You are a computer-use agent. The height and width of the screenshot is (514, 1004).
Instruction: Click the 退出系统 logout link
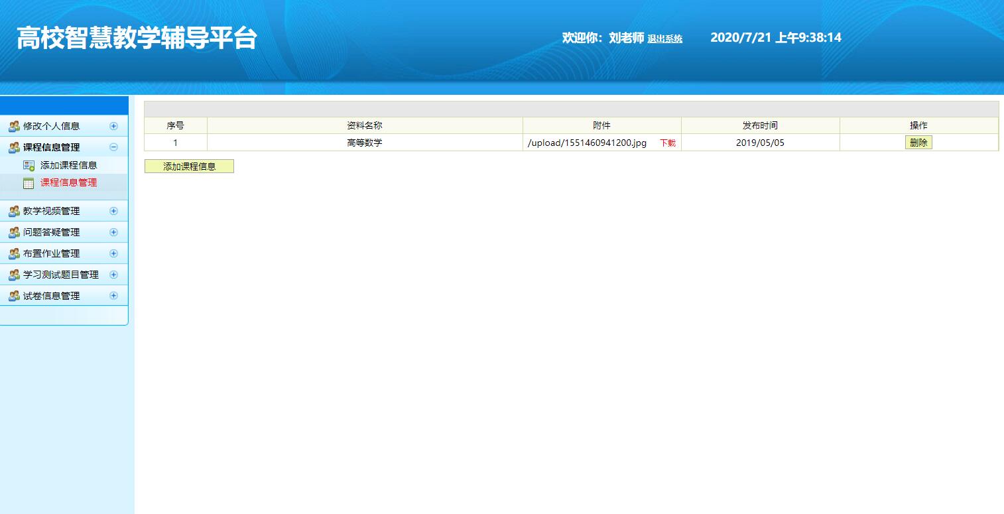(665, 38)
